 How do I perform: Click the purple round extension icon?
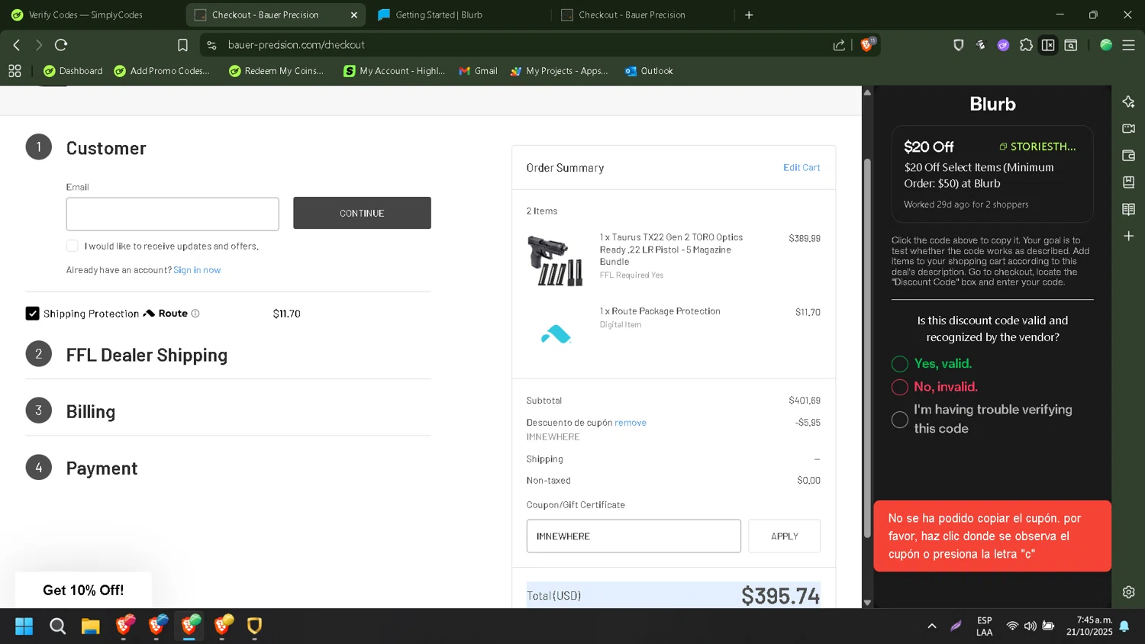[1003, 45]
